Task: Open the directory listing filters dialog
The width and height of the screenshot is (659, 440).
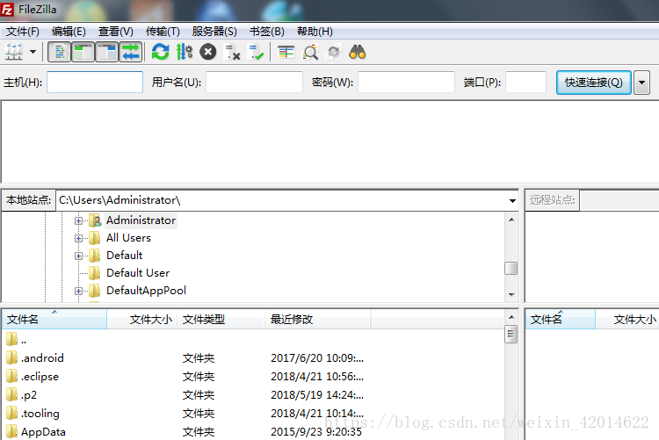Action: coord(286,52)
